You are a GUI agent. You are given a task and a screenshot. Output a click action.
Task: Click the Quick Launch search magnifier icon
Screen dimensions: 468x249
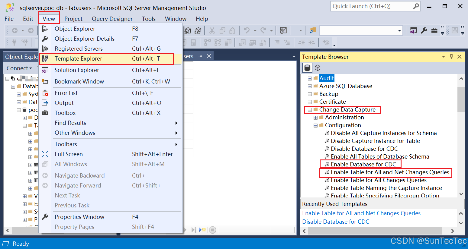415,6
